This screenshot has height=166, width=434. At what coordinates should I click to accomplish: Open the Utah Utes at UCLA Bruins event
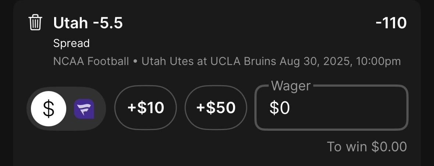point(209,61)
